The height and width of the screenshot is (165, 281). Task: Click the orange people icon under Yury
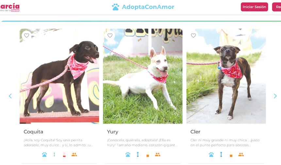click(x=157, y=155)
